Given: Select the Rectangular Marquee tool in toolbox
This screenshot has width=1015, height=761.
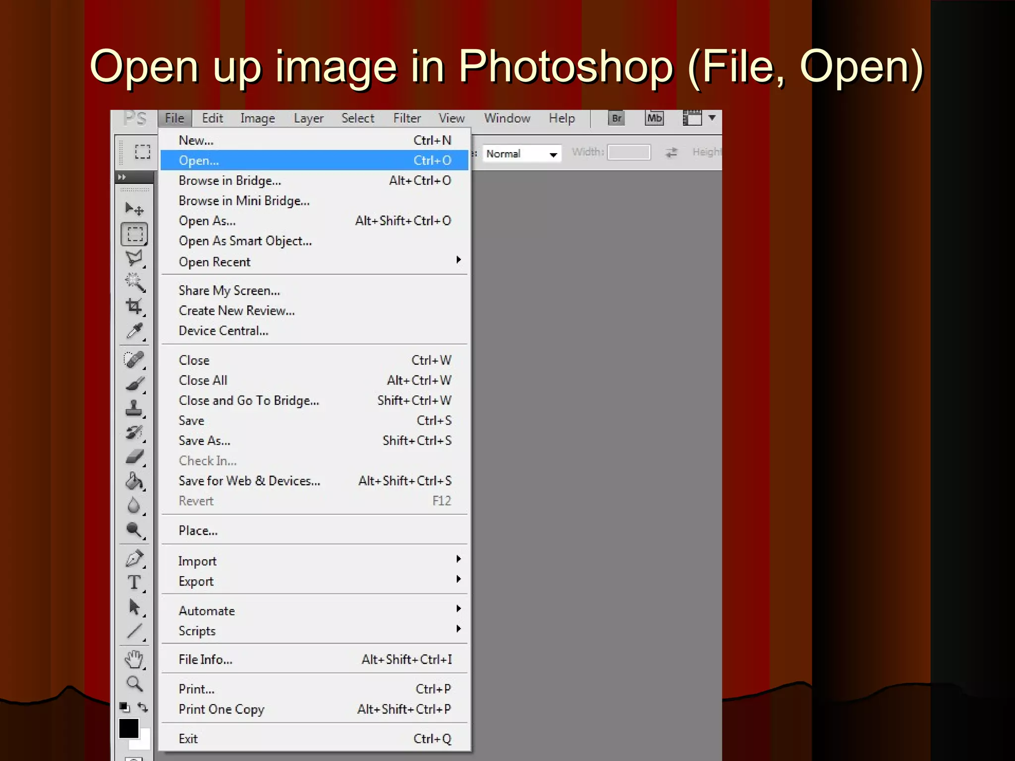Looking at the screenshot, I should click(x=134, y=234).
